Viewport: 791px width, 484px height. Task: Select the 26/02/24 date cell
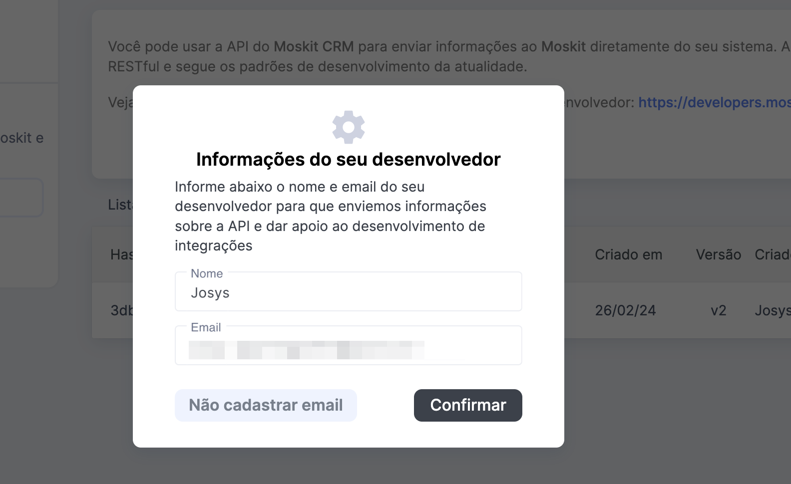625,310
